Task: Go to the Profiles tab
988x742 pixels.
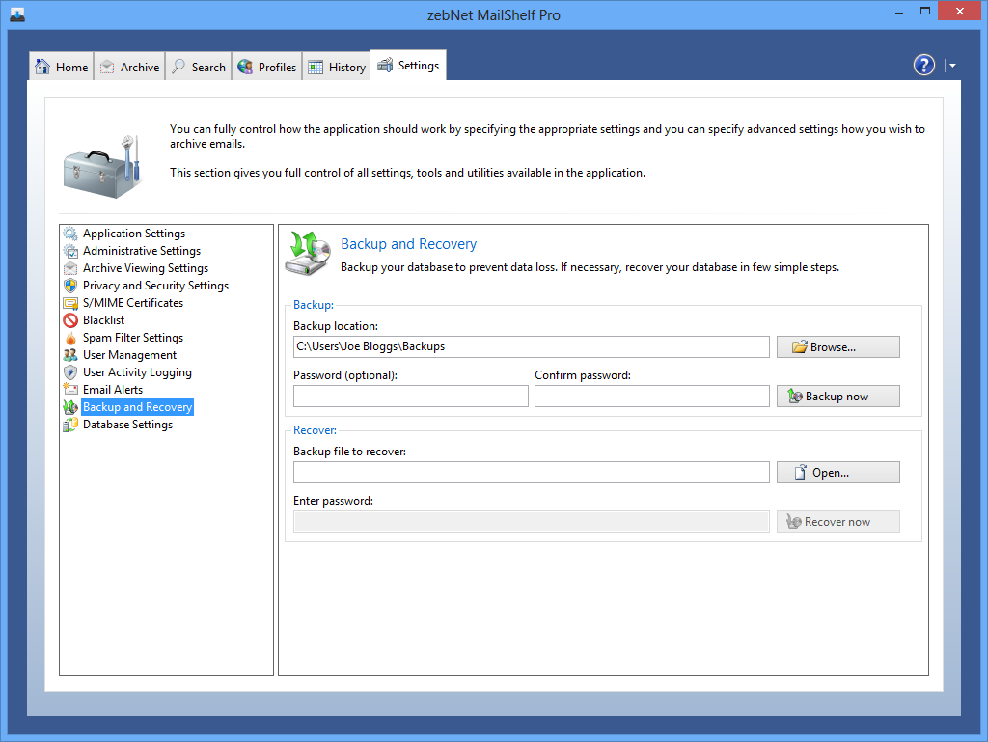Action: [267, 67]
